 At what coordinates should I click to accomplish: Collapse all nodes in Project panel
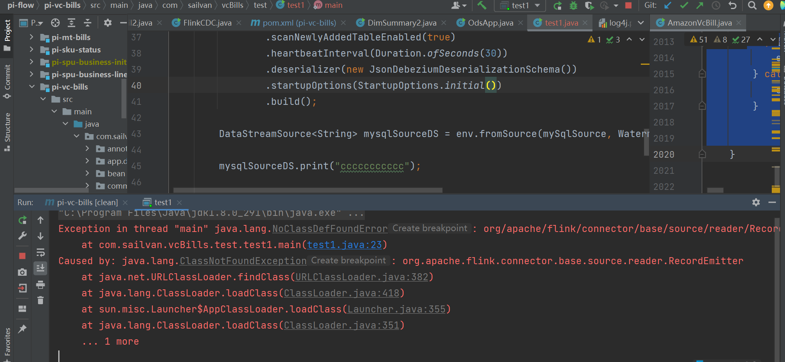pos(88,23)
